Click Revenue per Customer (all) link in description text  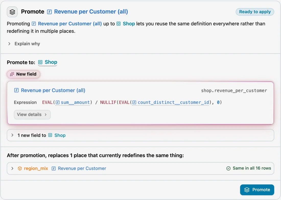pos(70,24)
